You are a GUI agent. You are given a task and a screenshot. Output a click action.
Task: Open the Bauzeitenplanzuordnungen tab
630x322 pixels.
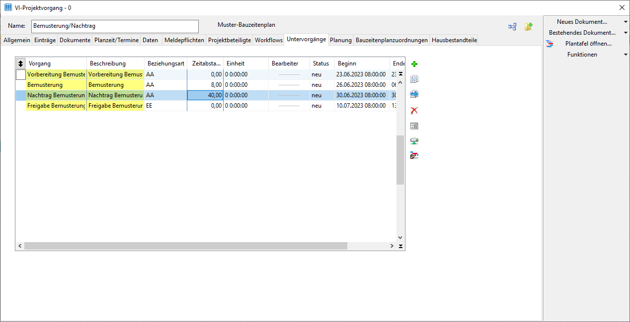392,40
